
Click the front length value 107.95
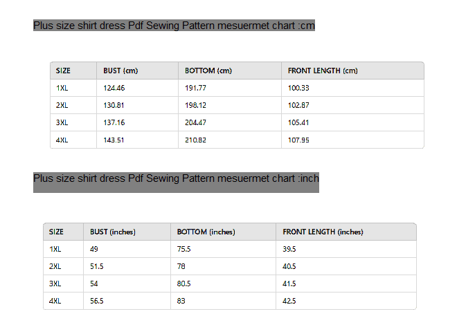(298, 140)
